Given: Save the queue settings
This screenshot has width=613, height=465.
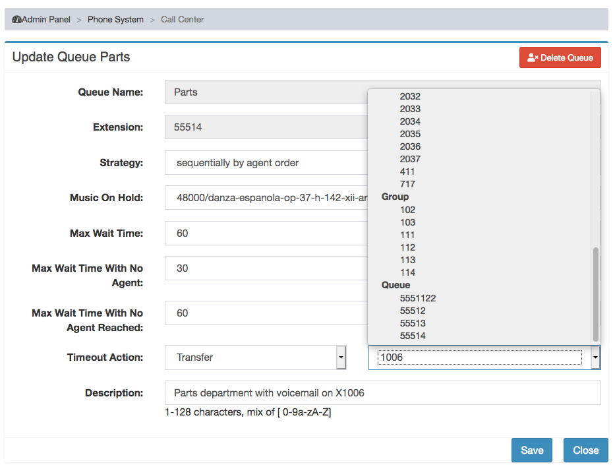Looking at the screenshot, I should point(532,450).
